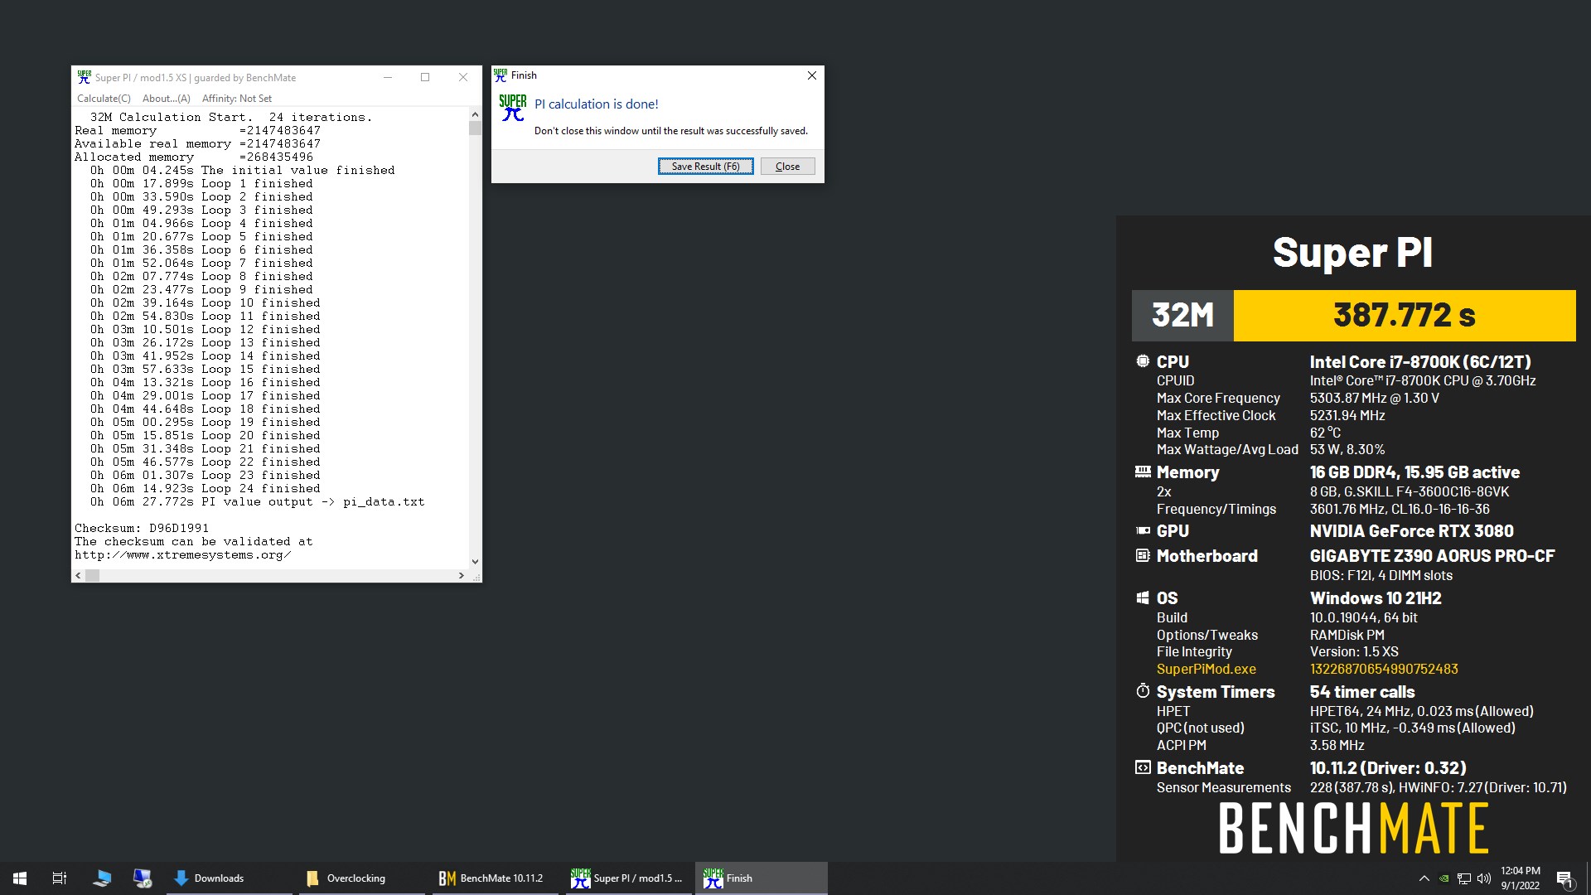
Task: Click '54 timer calls' text
Action: click(1362, 692)
